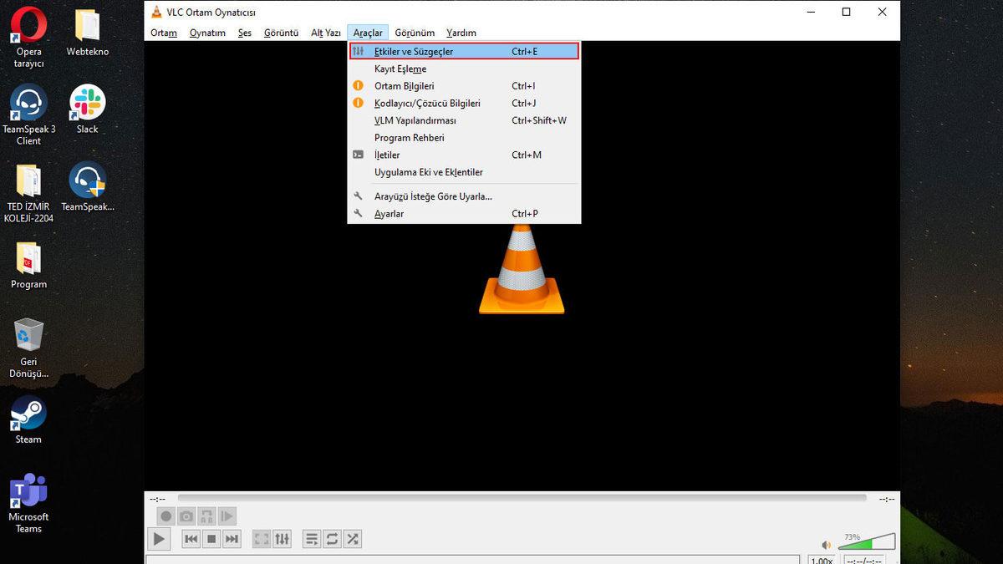Jump to previous media

click(191, 539)
